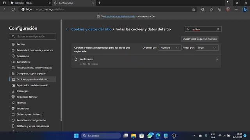Screen dimensions: 250x140
Task: Open Seguridad familiar section
Action: click(x=32, y=97)
